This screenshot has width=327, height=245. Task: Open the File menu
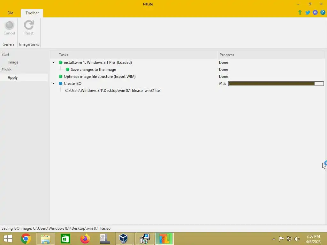(10, 13)
